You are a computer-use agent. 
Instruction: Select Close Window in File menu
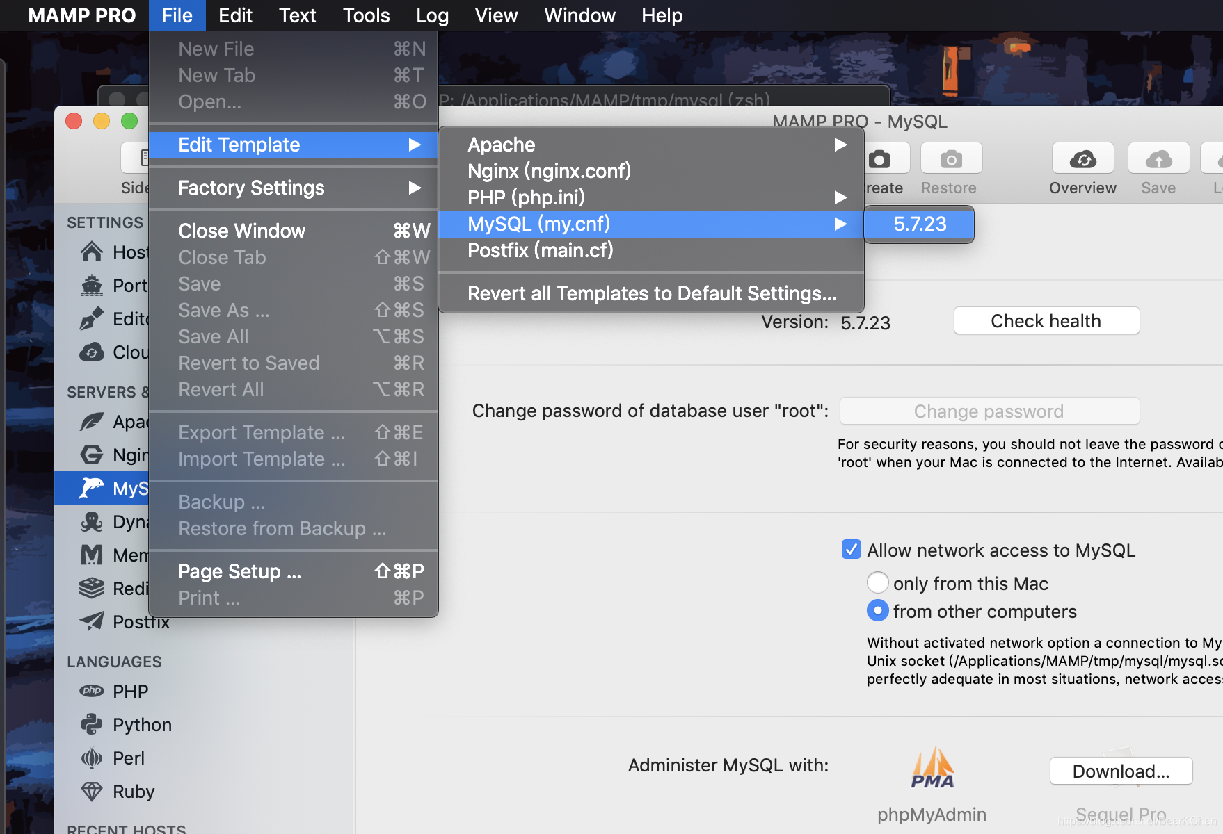pyautogui.click(x=294, y=231)
